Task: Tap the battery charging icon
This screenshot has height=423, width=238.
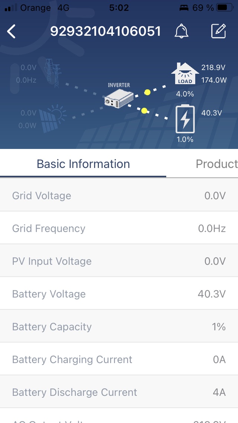Action: pyautogui.click(x=185, y=119)
